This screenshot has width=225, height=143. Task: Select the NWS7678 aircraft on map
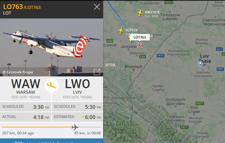click(140, 13)
